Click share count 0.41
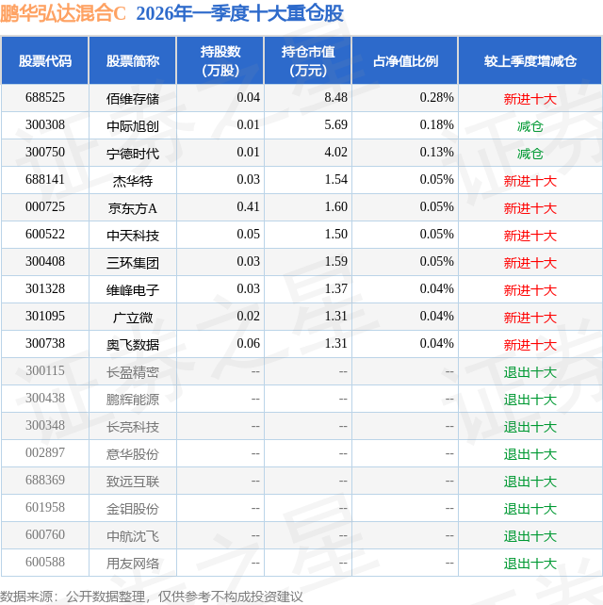 click(x=248, y=207)
